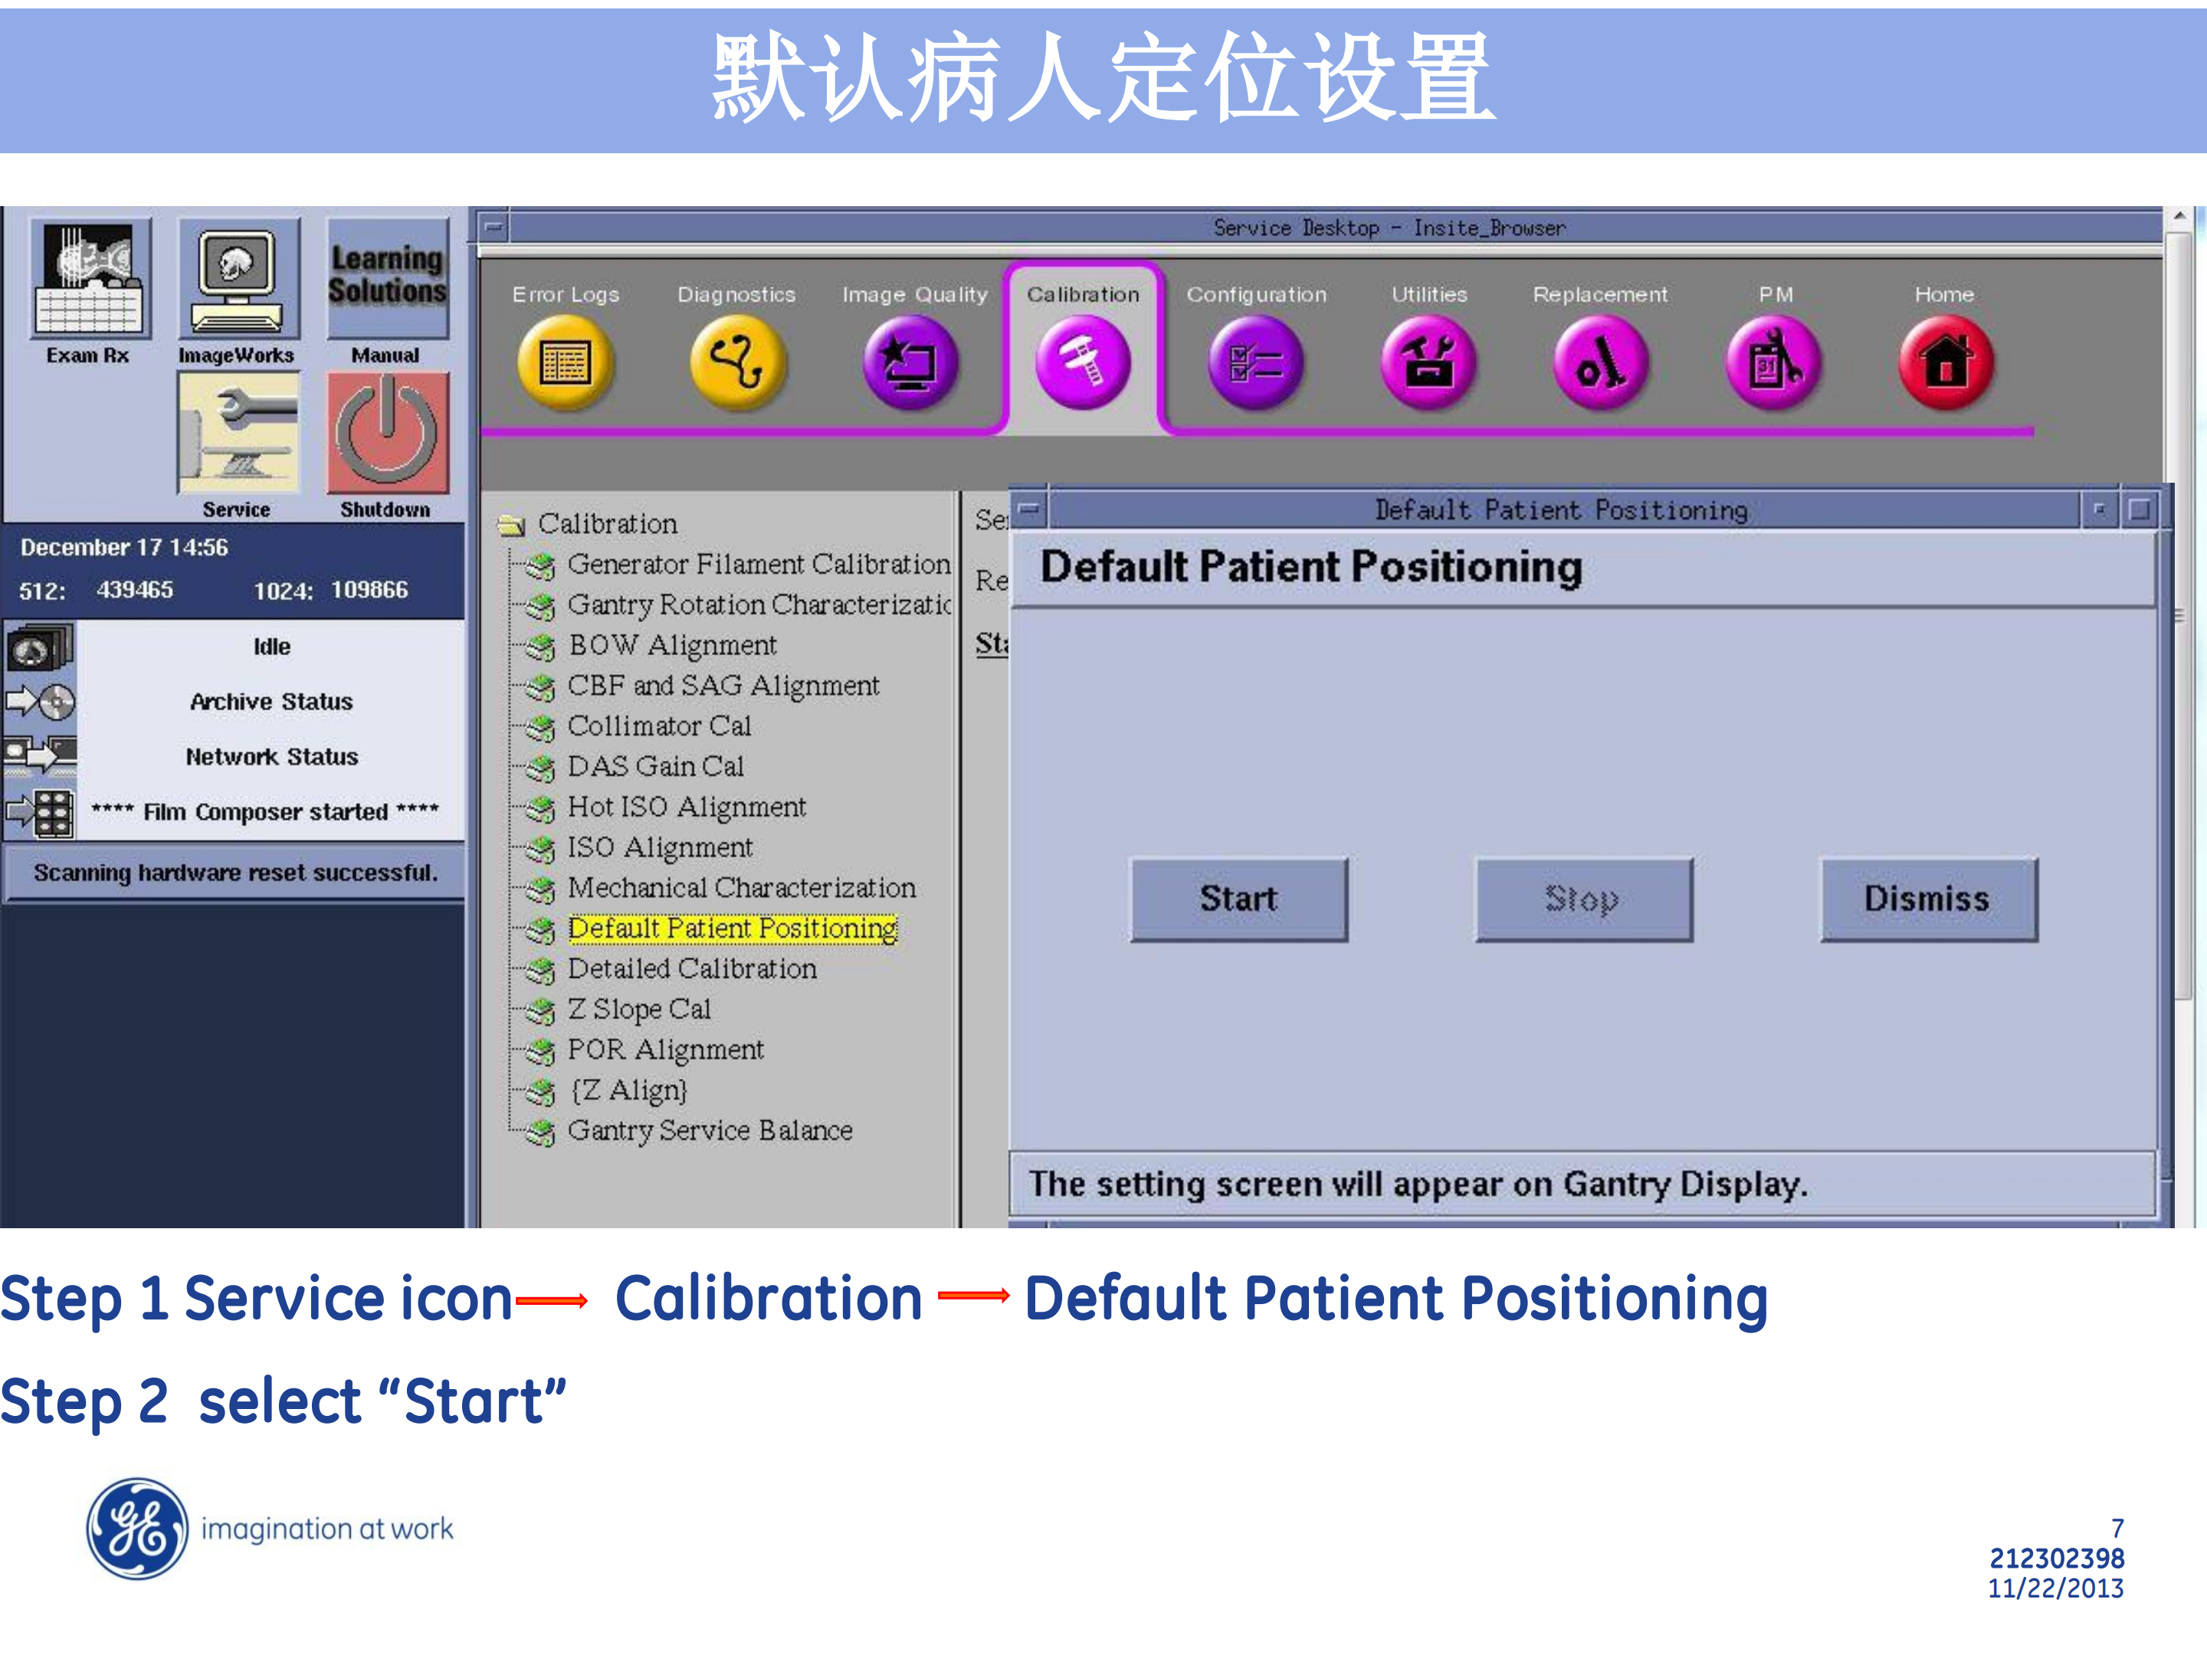Select Gantry Service Balance item
This screenshot has width=2207, height=1655.
point(710,1130)
